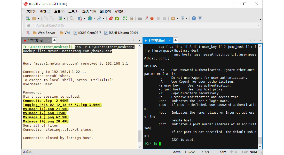Viewport: 284px width, 155px height.
Task: Click the globe encoding icon
Action: click(x=90, y=18)
